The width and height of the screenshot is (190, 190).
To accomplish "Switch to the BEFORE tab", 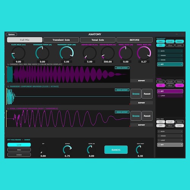I will [x=135, y=40].
